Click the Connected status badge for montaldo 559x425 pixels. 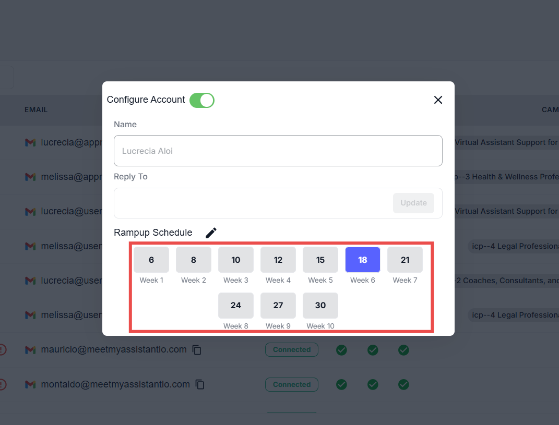click(x=292, y=384)
